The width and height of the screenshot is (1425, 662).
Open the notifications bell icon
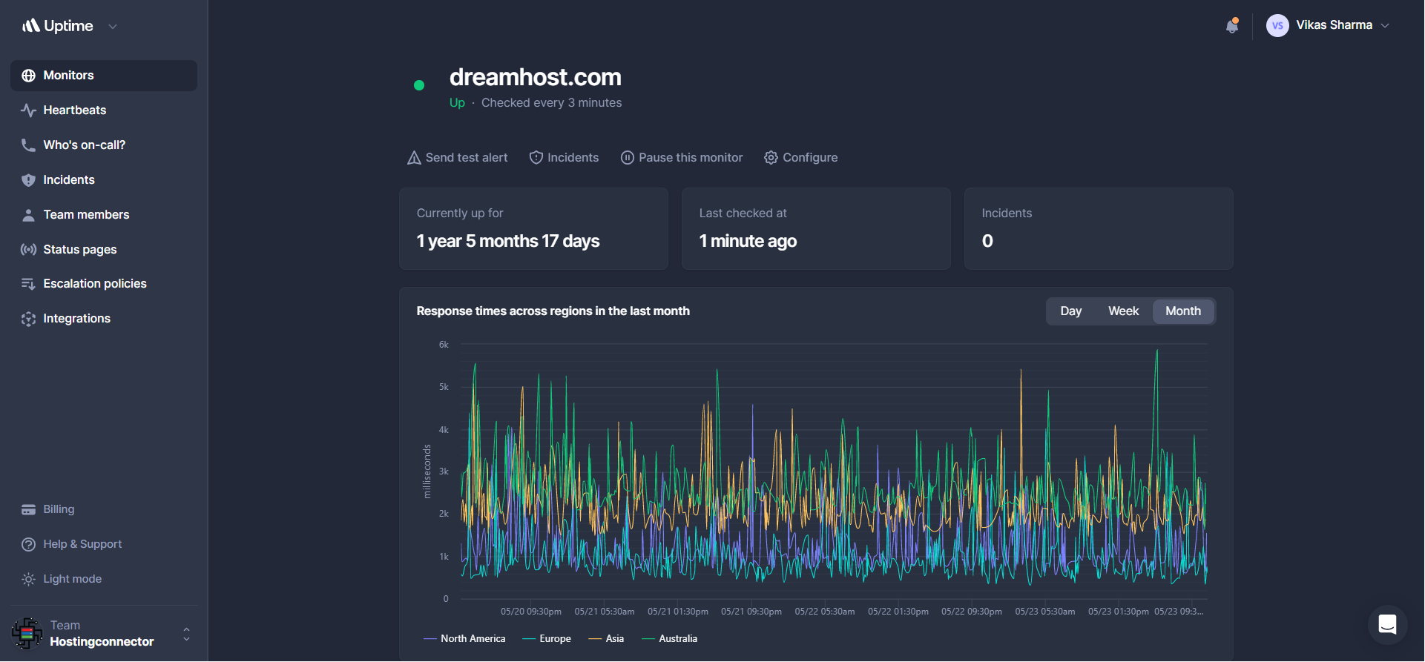pos(1232,26)
